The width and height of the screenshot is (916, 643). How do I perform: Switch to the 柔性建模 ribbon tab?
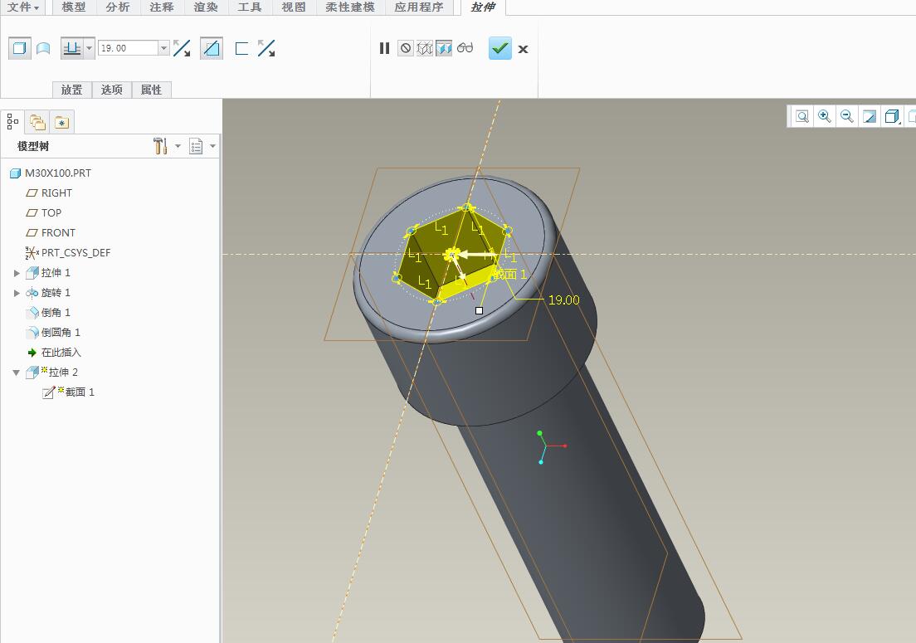350,7
